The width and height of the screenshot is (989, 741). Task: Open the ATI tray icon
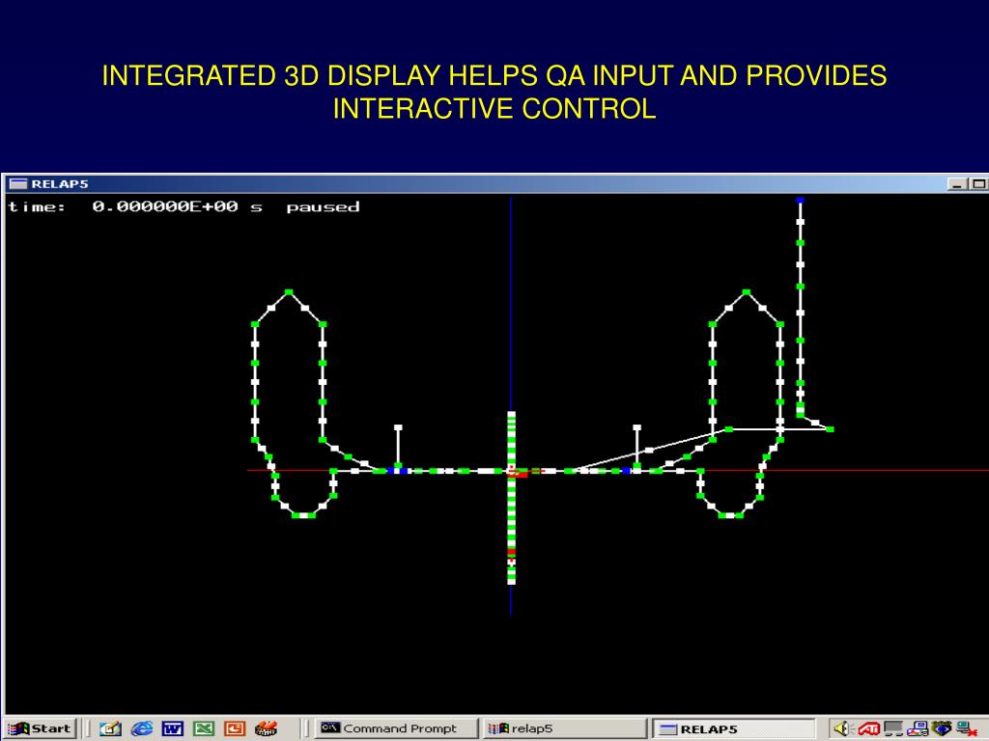868,728
